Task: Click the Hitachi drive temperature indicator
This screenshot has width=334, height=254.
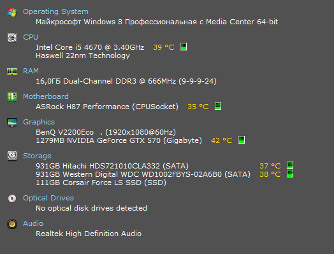Action: pos(290,165)
